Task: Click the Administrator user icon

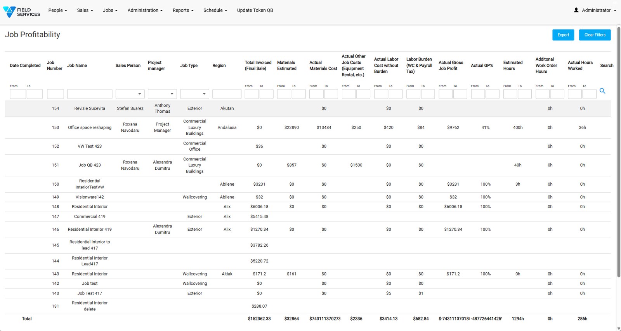Action: click(x=576, y=10)
